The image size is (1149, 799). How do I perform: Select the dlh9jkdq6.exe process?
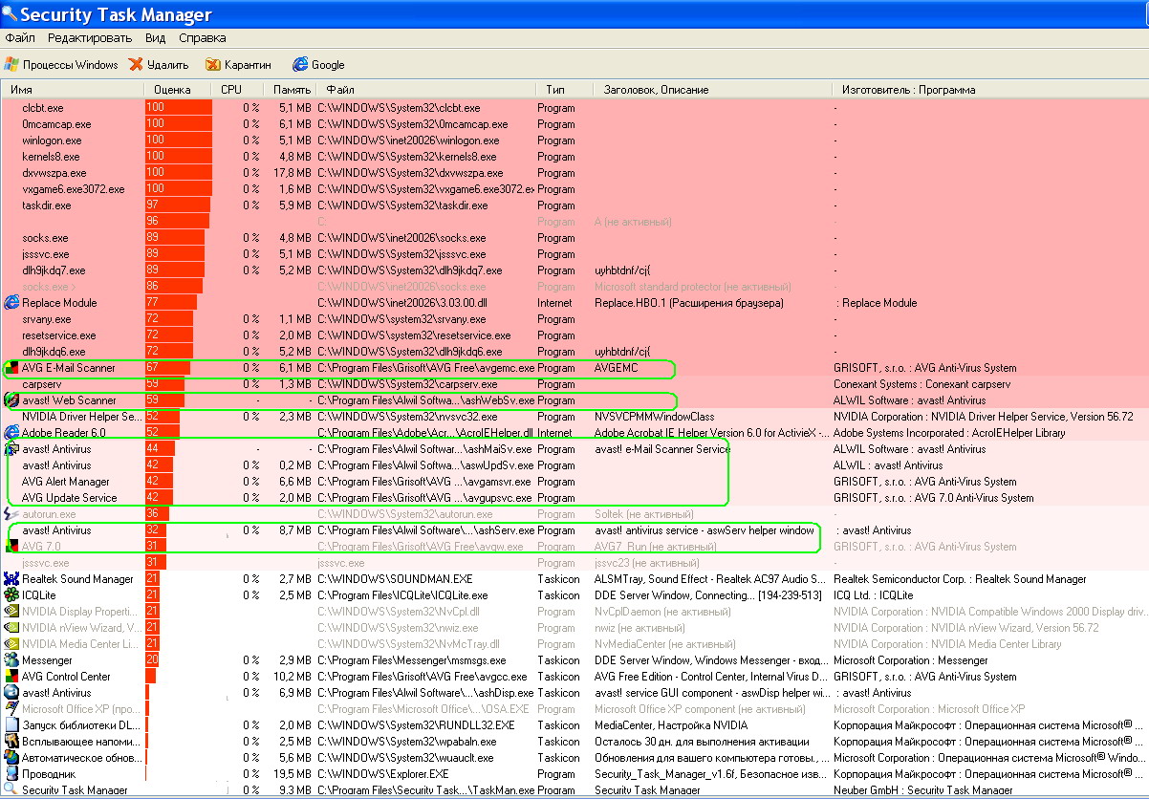point(574,352)
